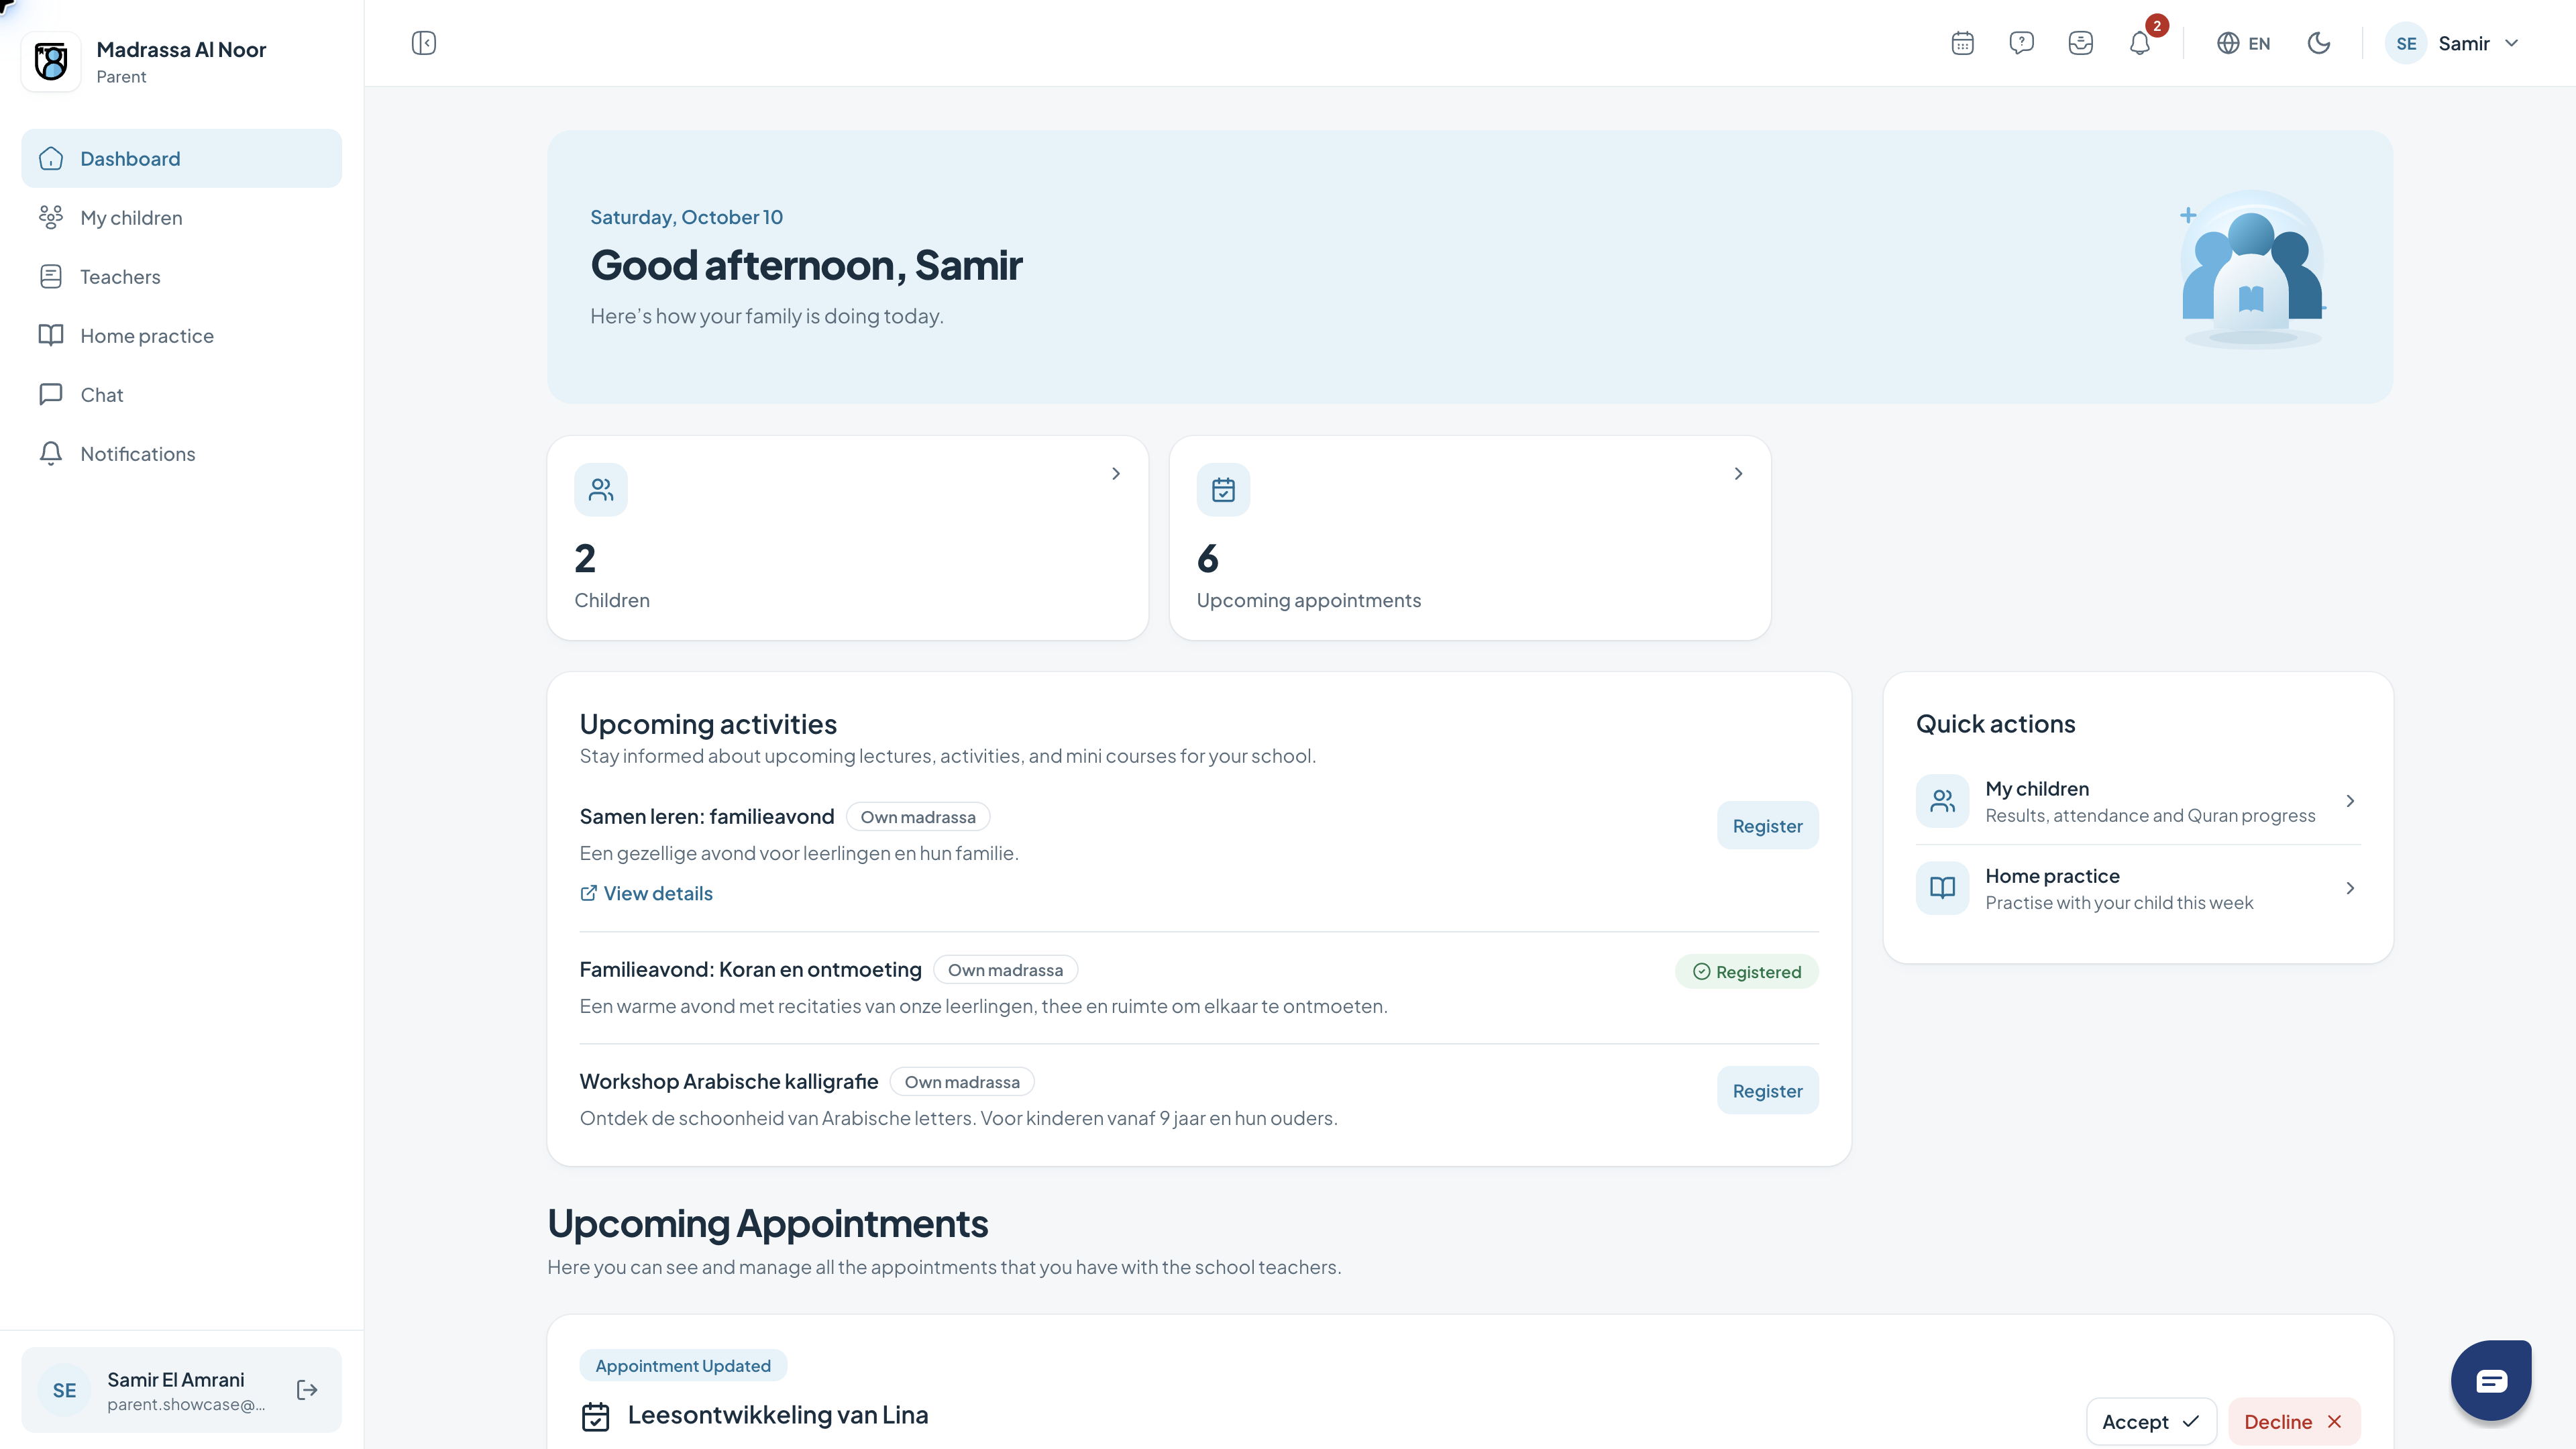Click the Workshop Arabische kalligrafie title

(729, 1081)
